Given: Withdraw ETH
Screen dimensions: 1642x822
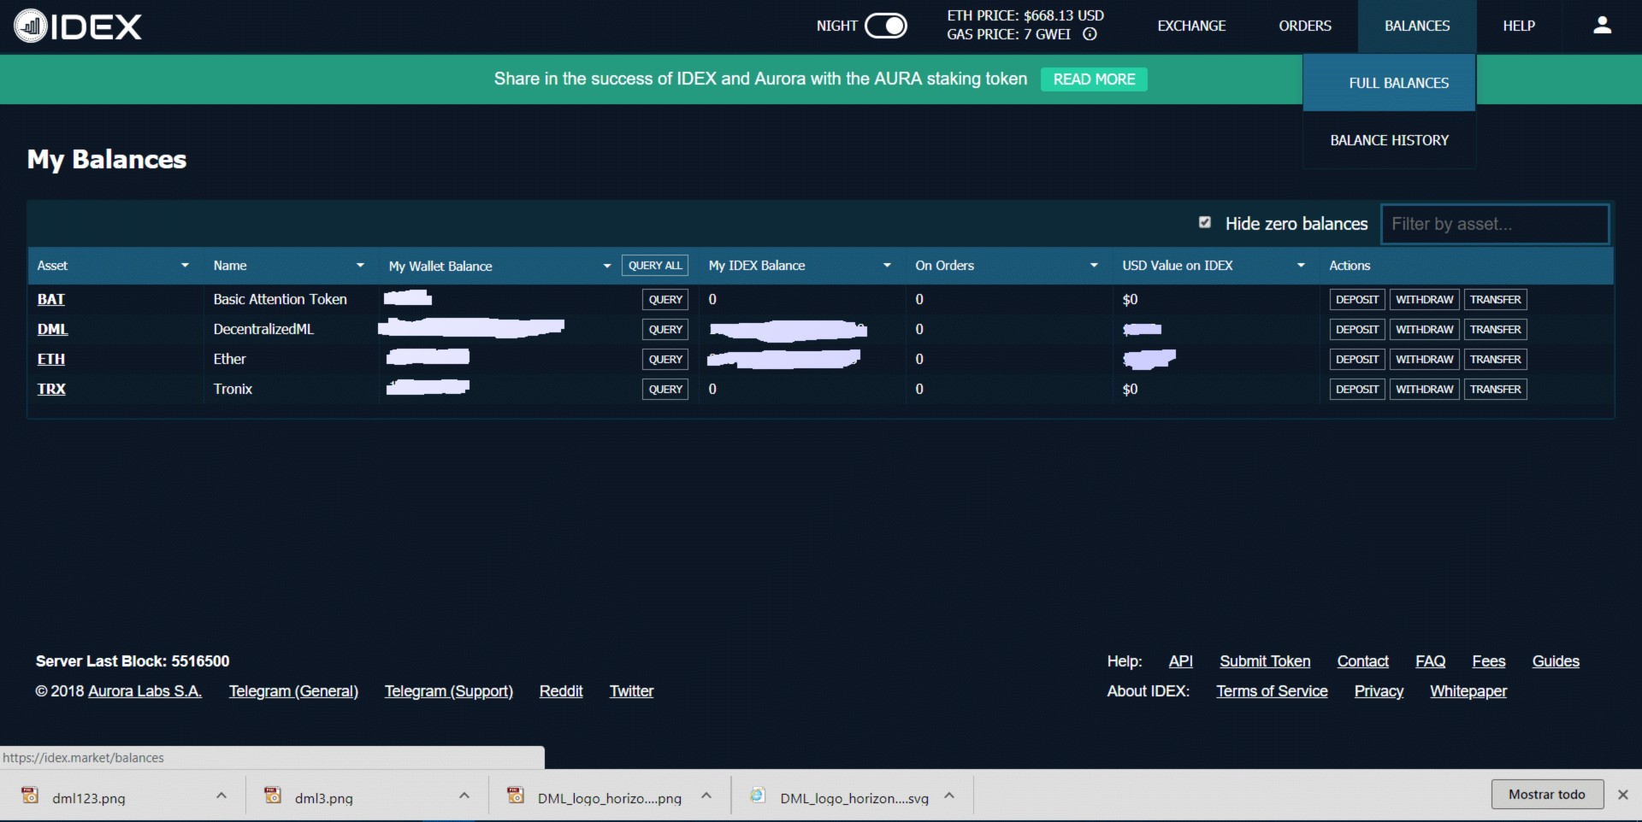Looking at the screenshot, I should click(x=1425, y=360).
